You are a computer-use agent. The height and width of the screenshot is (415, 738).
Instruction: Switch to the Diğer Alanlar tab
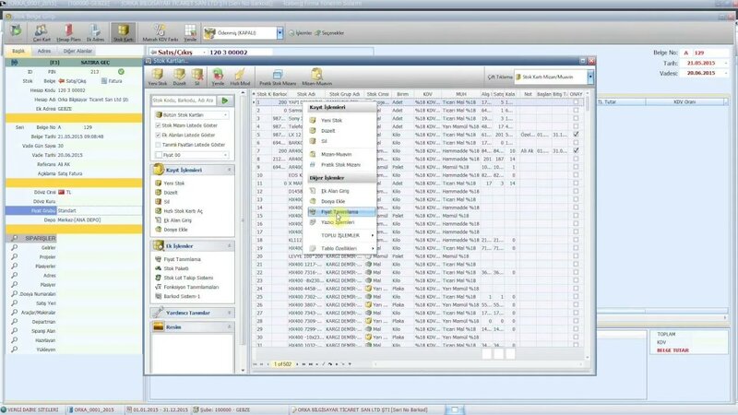[77, 51]
